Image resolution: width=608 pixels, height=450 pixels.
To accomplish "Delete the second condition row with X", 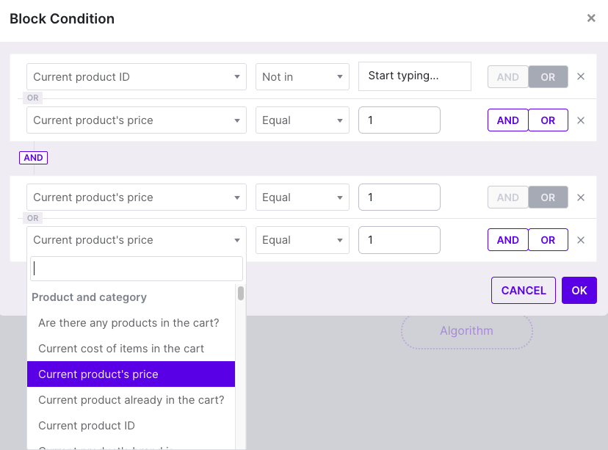I will tap(580, 120).
